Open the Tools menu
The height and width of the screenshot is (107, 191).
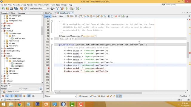coord(58,5)
